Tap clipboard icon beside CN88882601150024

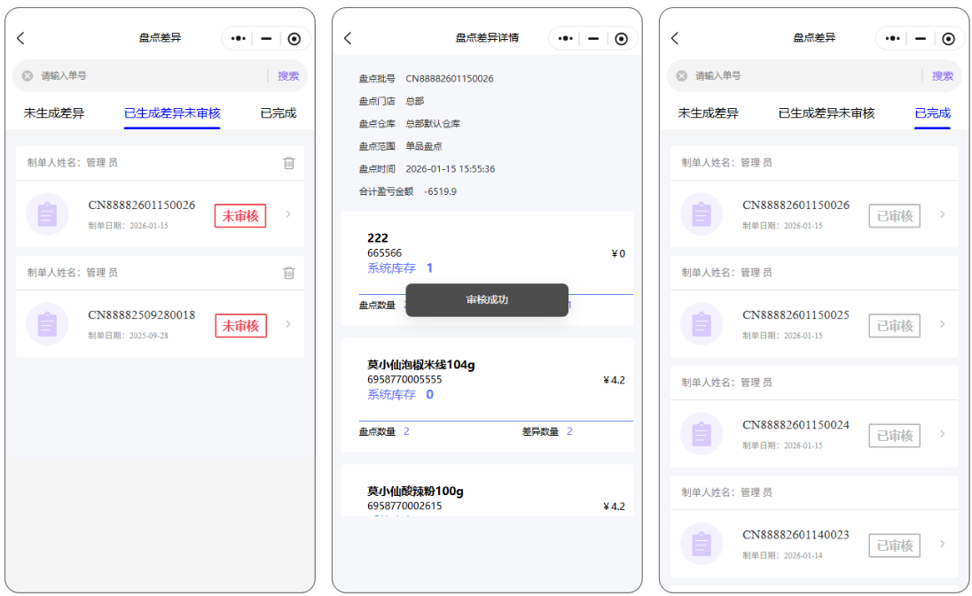[702, 434]
